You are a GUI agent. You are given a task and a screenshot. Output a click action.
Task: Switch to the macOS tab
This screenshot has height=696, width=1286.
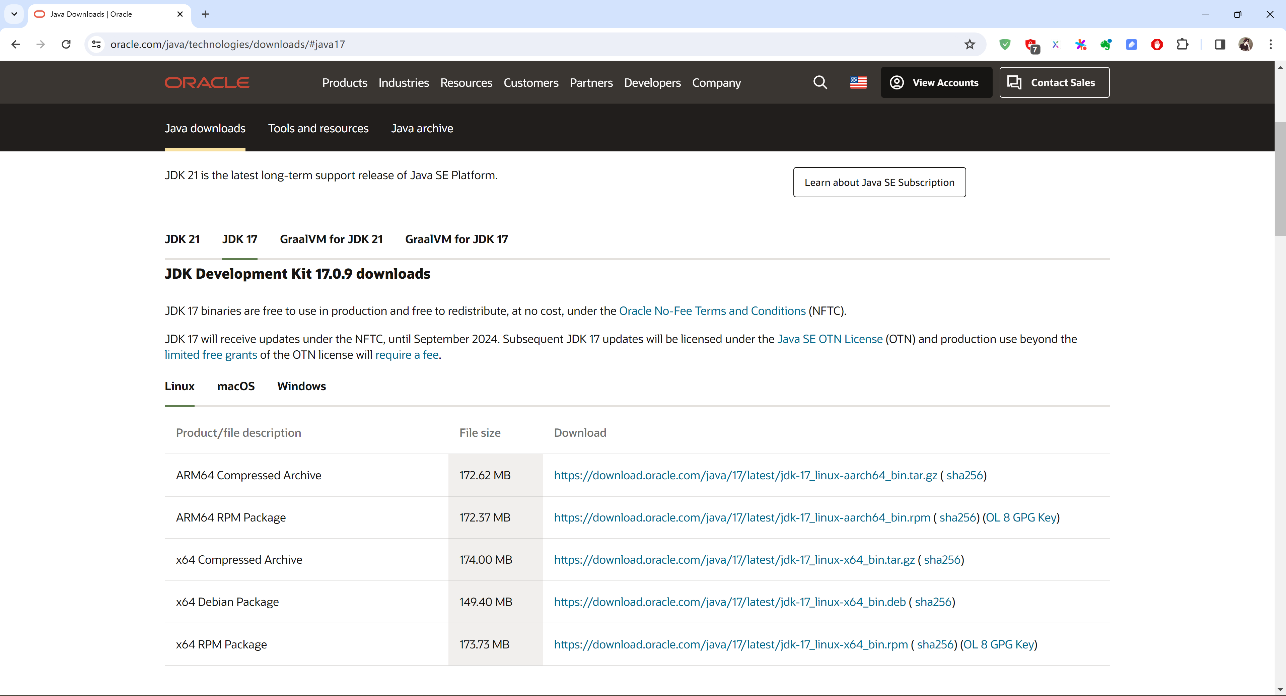(236, 386)
